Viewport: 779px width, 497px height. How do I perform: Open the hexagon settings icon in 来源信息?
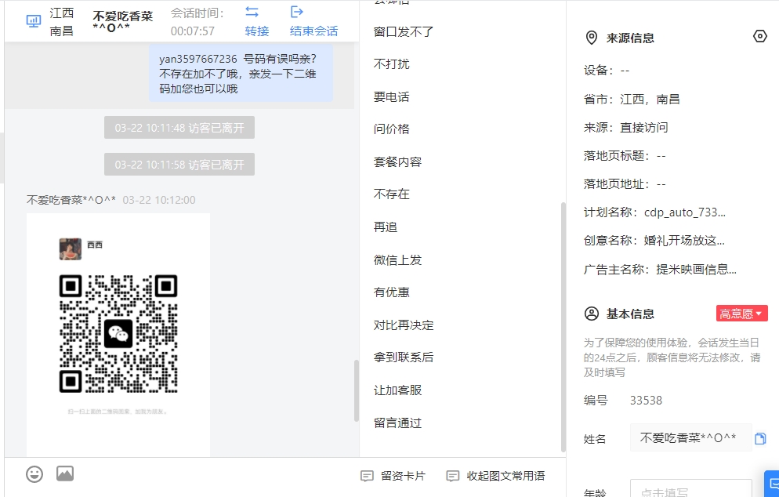tap(759, 36)
